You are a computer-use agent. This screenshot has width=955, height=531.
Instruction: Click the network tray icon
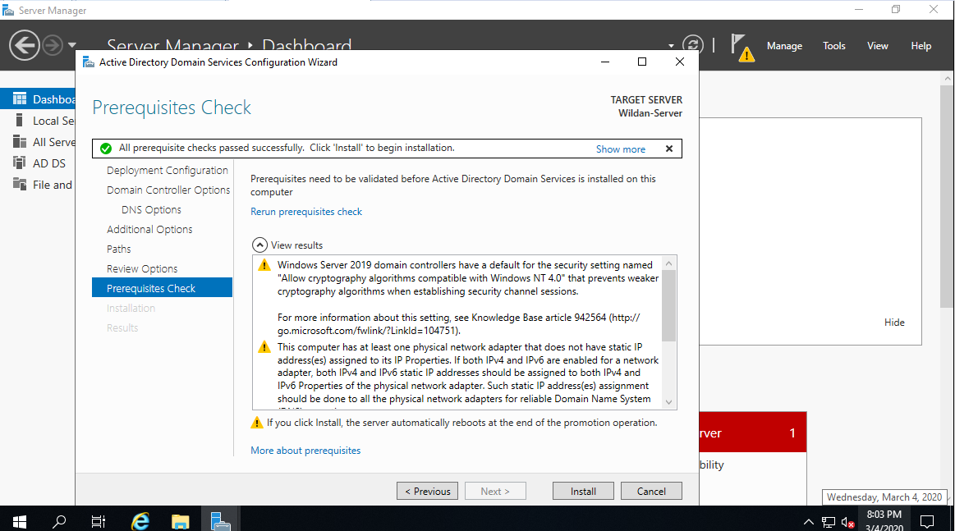[829, 522]
